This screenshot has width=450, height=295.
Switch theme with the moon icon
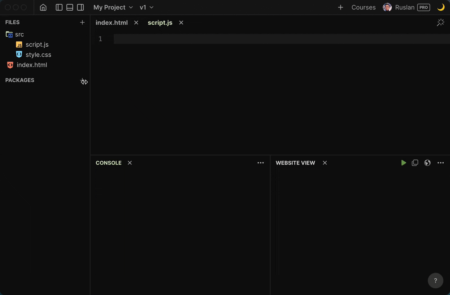coord(441,7)
